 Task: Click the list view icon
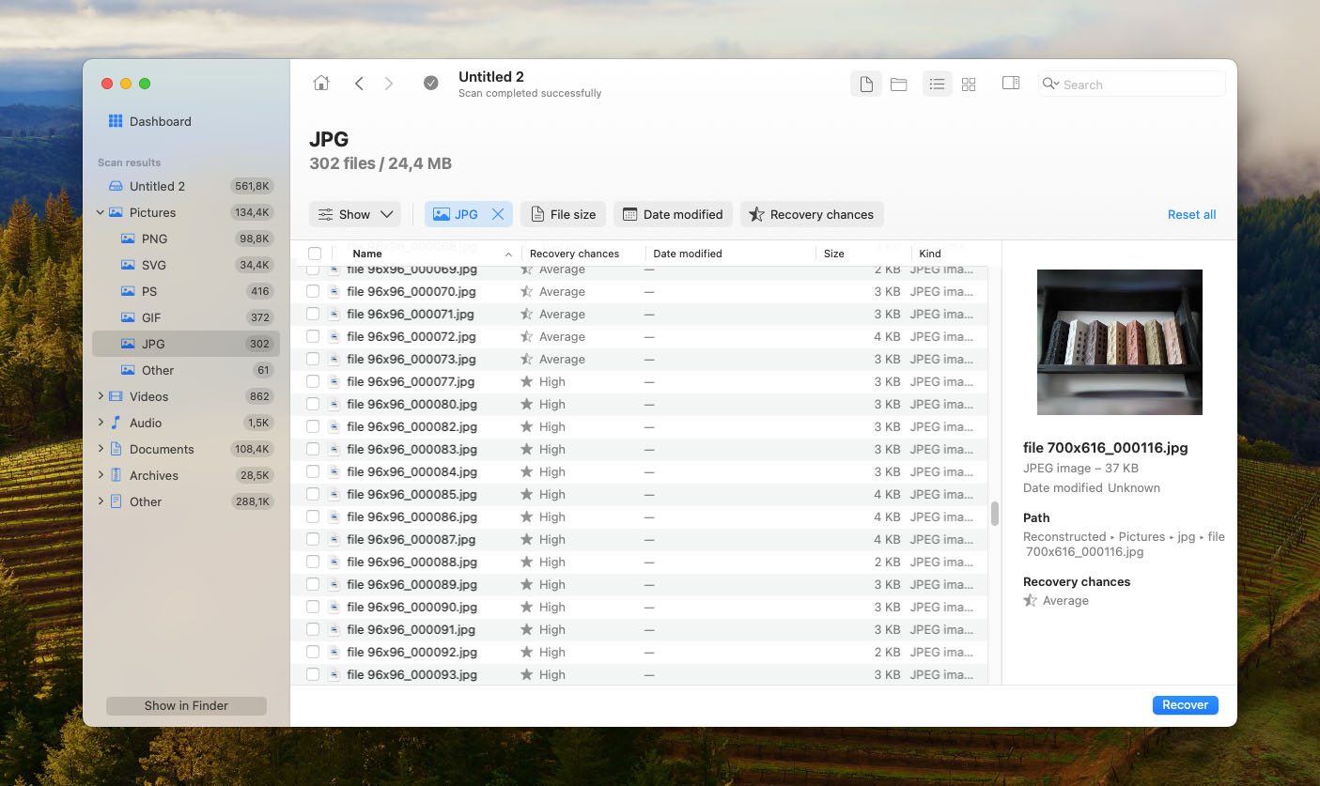tap(937, 83)
